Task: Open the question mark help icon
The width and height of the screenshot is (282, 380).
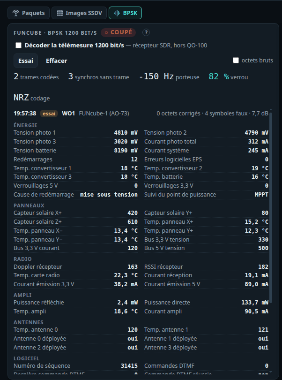Action: click(x=146, y=32)
